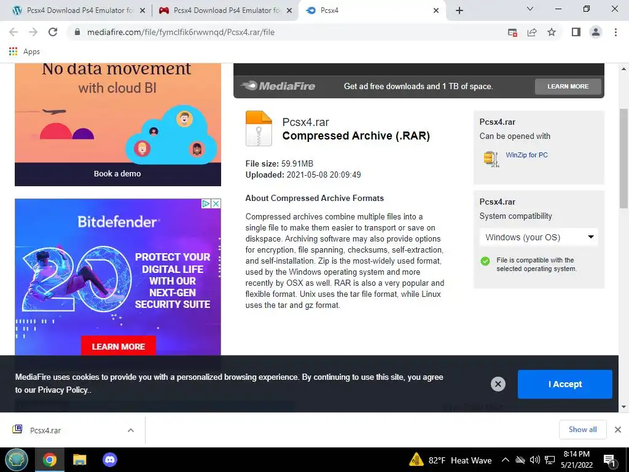This screenshot has height=472, width=629.
Task: Dismiss the cookie banner with the round X
Action: click(x=498, y=384)
